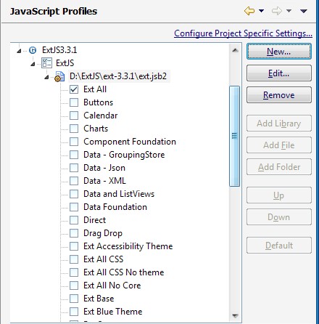Collapse the ExtJS profile node
This screenshot has width=319, height=324.
(x=33, y=64)
